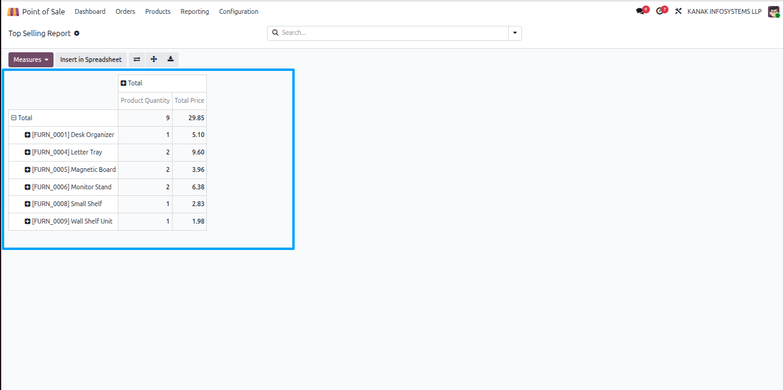The width and height of the screenshot is (783, 390).
Task: Download the pivot table as xlsx
Action: (171, 59)
